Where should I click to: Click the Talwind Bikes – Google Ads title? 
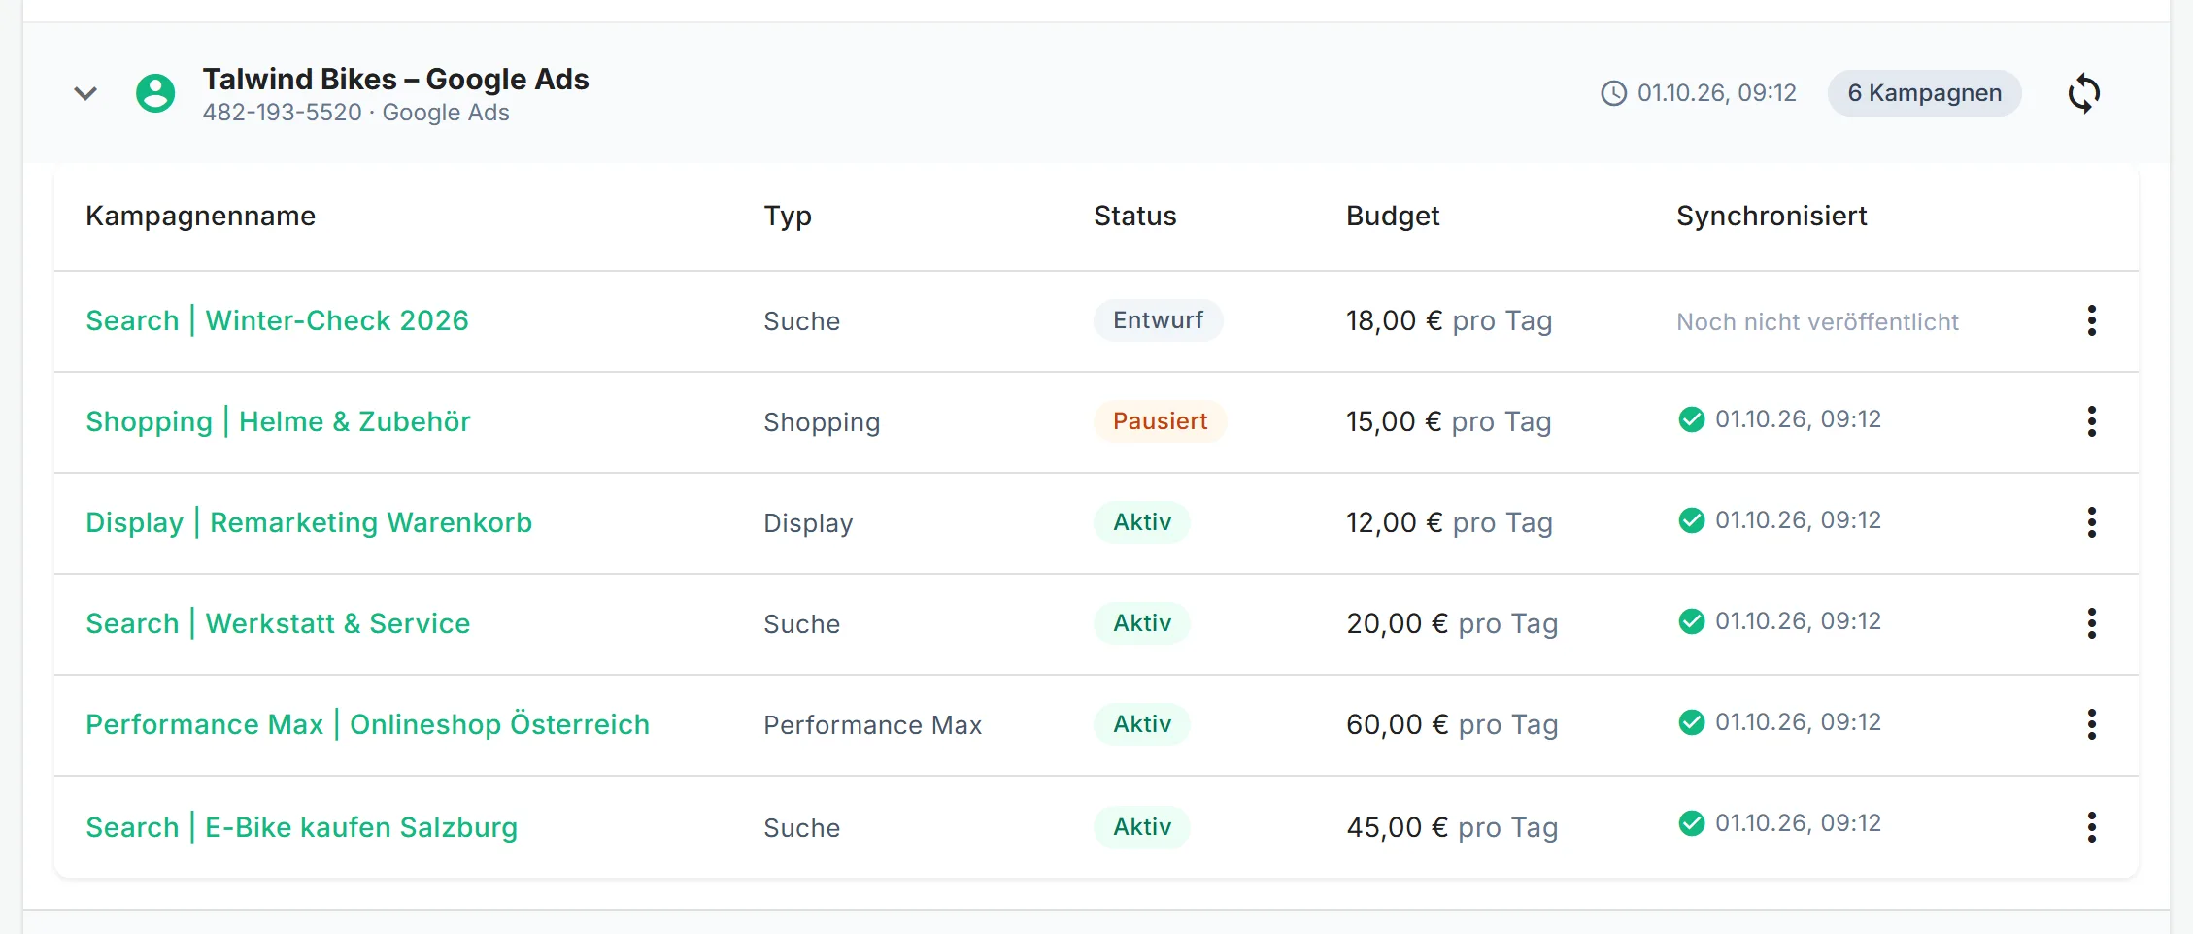click(395, 79)
